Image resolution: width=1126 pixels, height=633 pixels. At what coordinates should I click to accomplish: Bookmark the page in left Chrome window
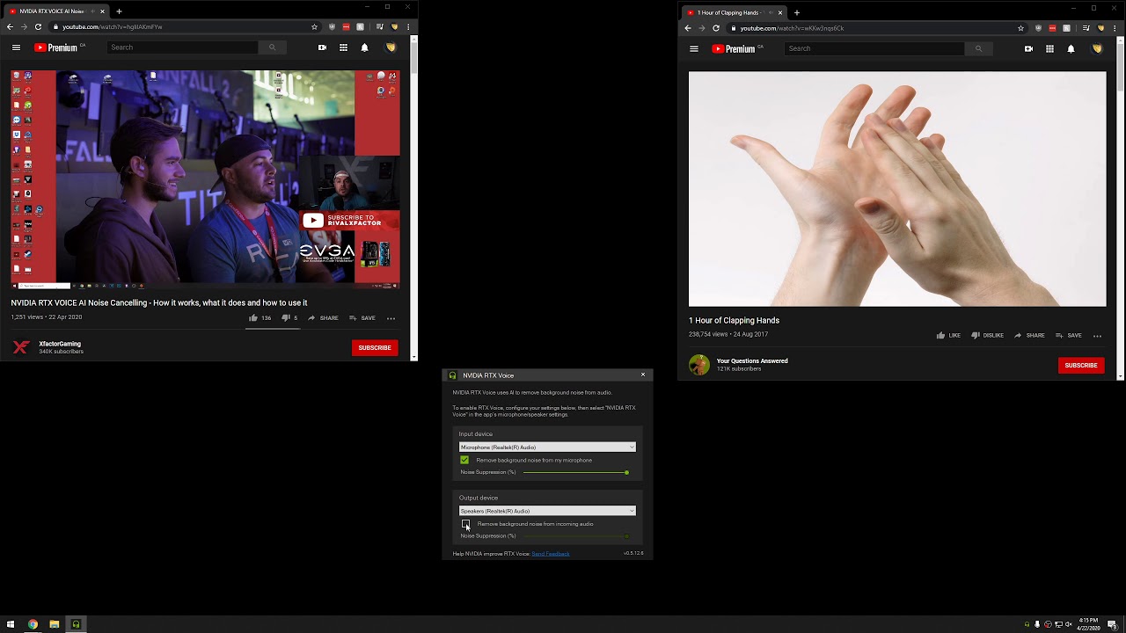[x=314, y=27]
